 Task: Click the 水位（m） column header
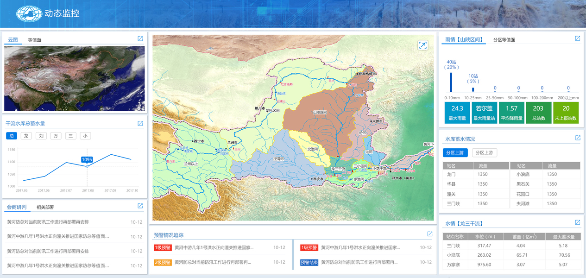(486, 237)
